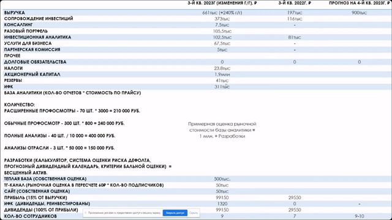Click the '50тыс' cell in the САЙТ row
This screenshot has width=392, height=220.
(222, 191)
